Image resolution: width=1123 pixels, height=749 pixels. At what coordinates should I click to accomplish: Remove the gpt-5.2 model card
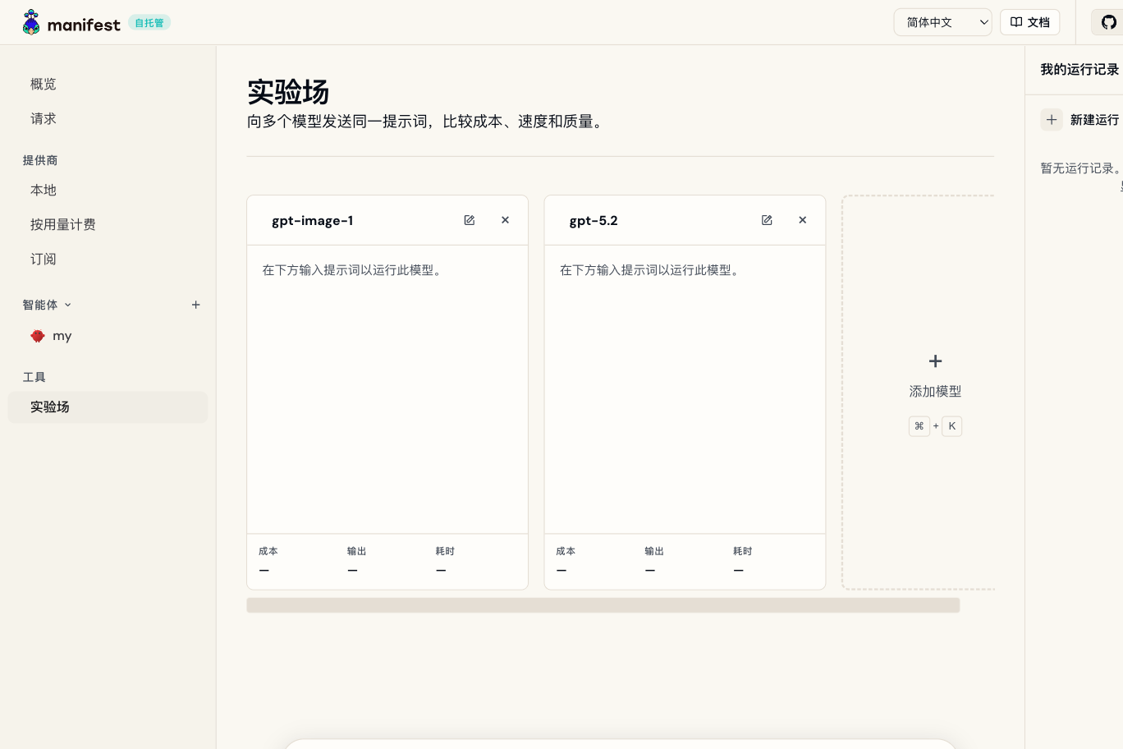(803, 220)
